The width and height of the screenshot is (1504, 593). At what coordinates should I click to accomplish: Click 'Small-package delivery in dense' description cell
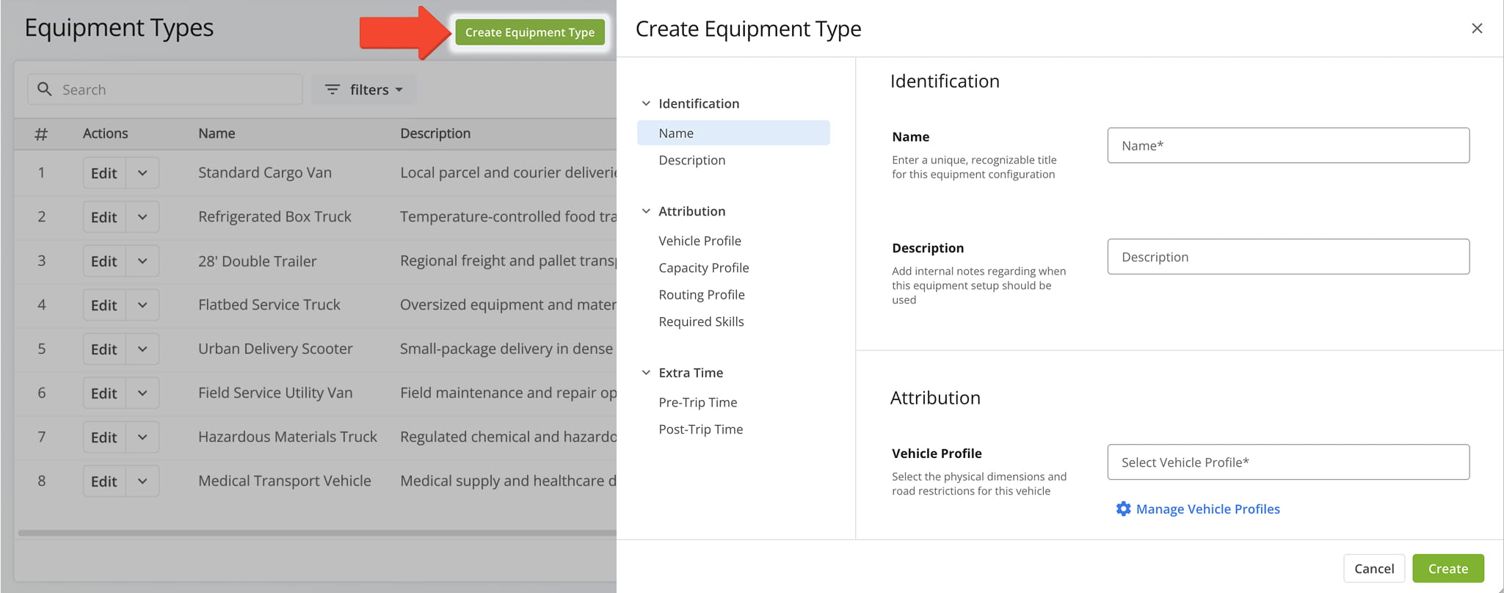(x=506, y=349)
